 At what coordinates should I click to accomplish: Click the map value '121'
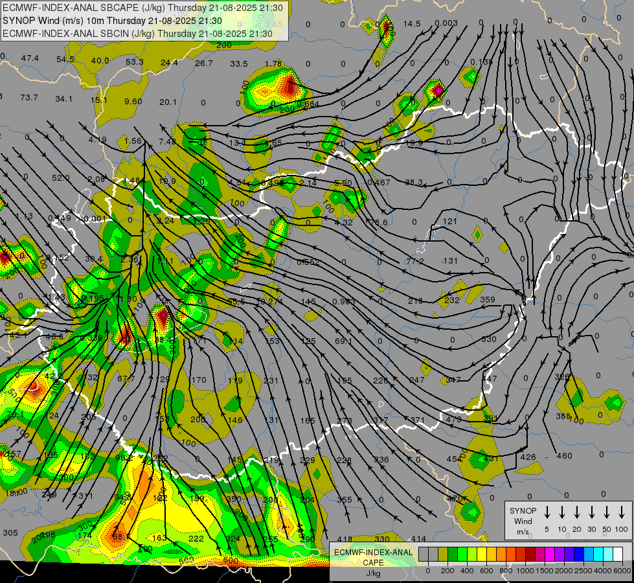(449, 222)
